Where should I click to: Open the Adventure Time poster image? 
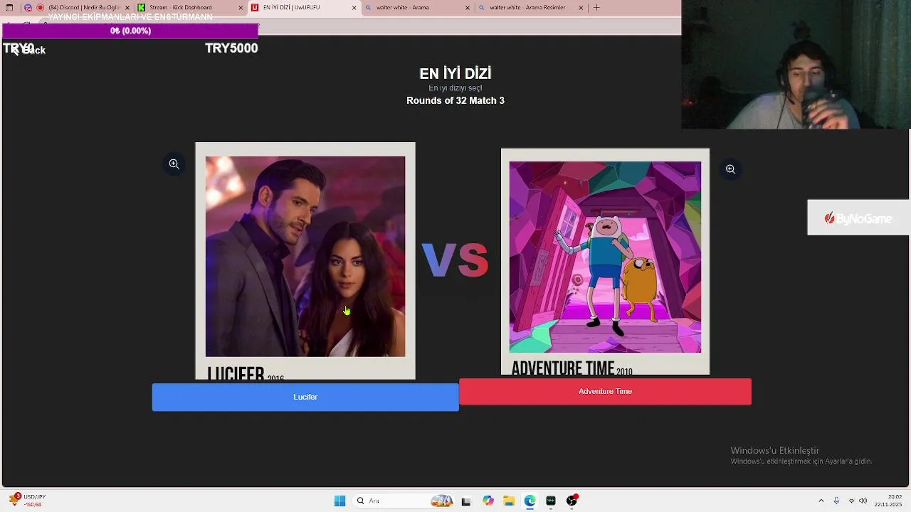pos(605,262)
